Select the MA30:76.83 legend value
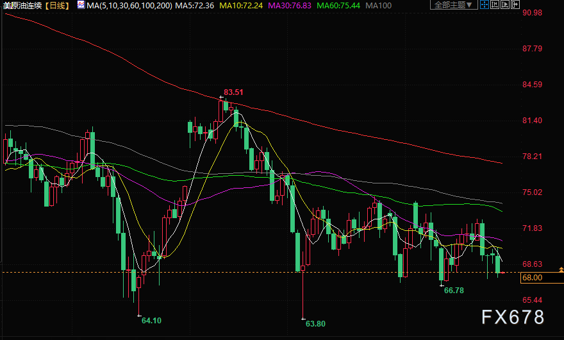Viewport: 564px width, 340px height. (x=290, y=5)
